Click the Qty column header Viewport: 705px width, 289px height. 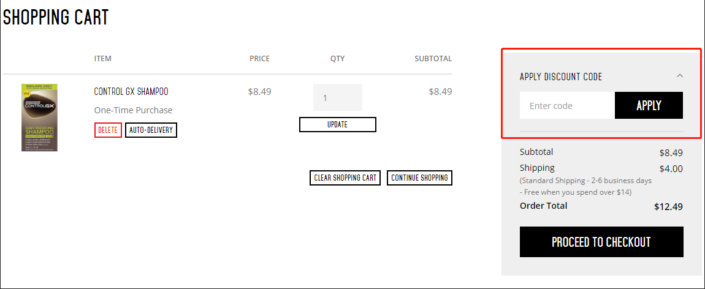pyautogui.click(x=338, y=58)
